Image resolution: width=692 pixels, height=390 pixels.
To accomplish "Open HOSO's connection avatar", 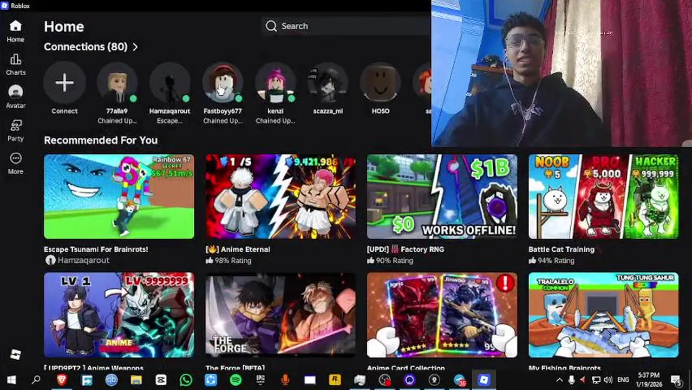I will click(x=380, y=83).
